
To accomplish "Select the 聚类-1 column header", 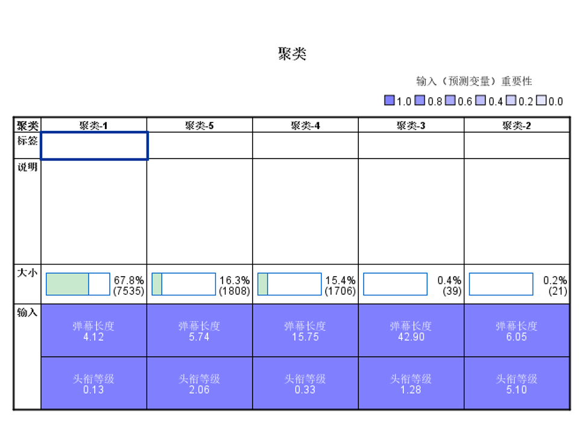I will [x=93, y=125].
